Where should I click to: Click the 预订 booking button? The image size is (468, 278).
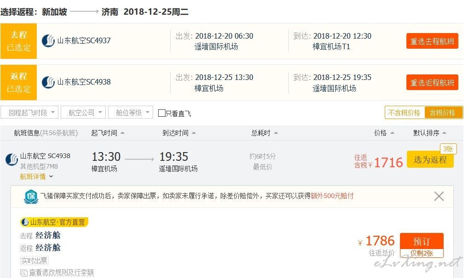(422, 241)
